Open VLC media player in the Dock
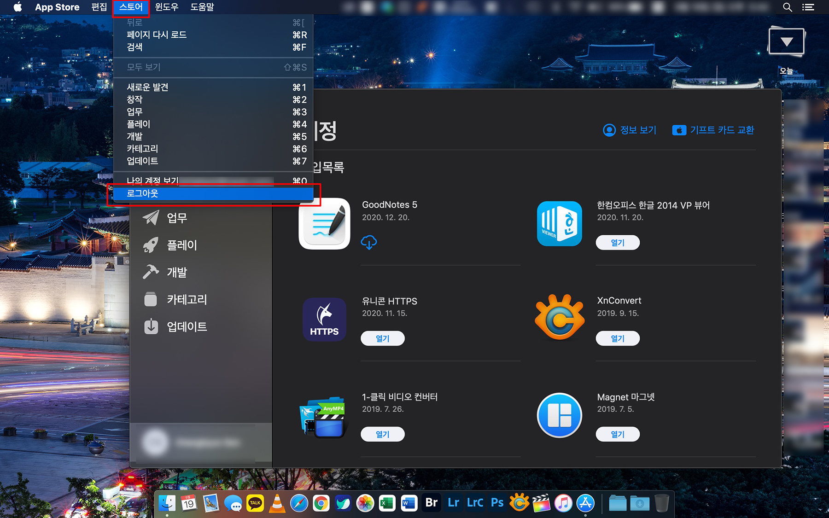829x518 pixels. tap(277, 503)
